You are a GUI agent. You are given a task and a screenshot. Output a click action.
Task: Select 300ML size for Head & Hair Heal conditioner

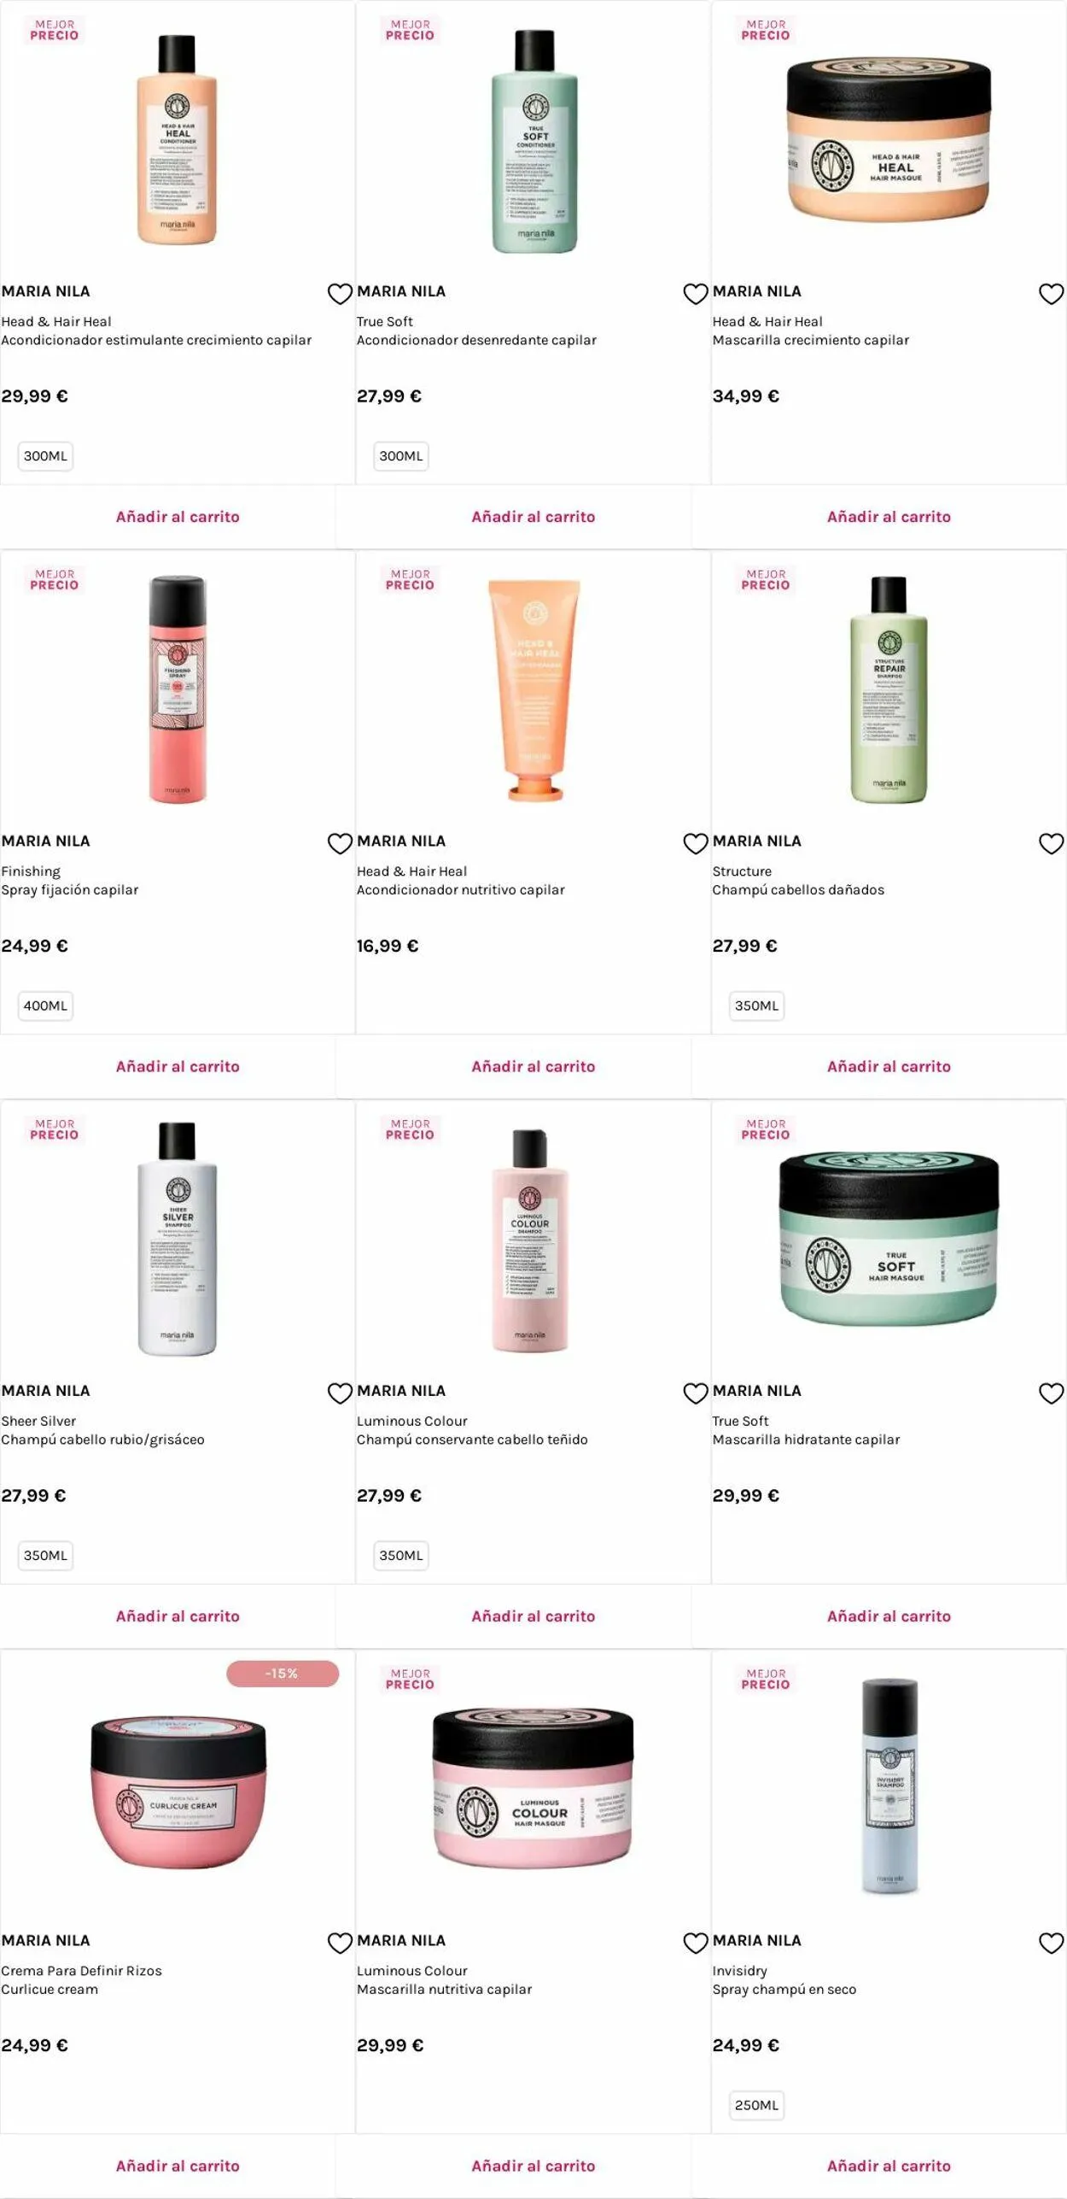(45, 456)
